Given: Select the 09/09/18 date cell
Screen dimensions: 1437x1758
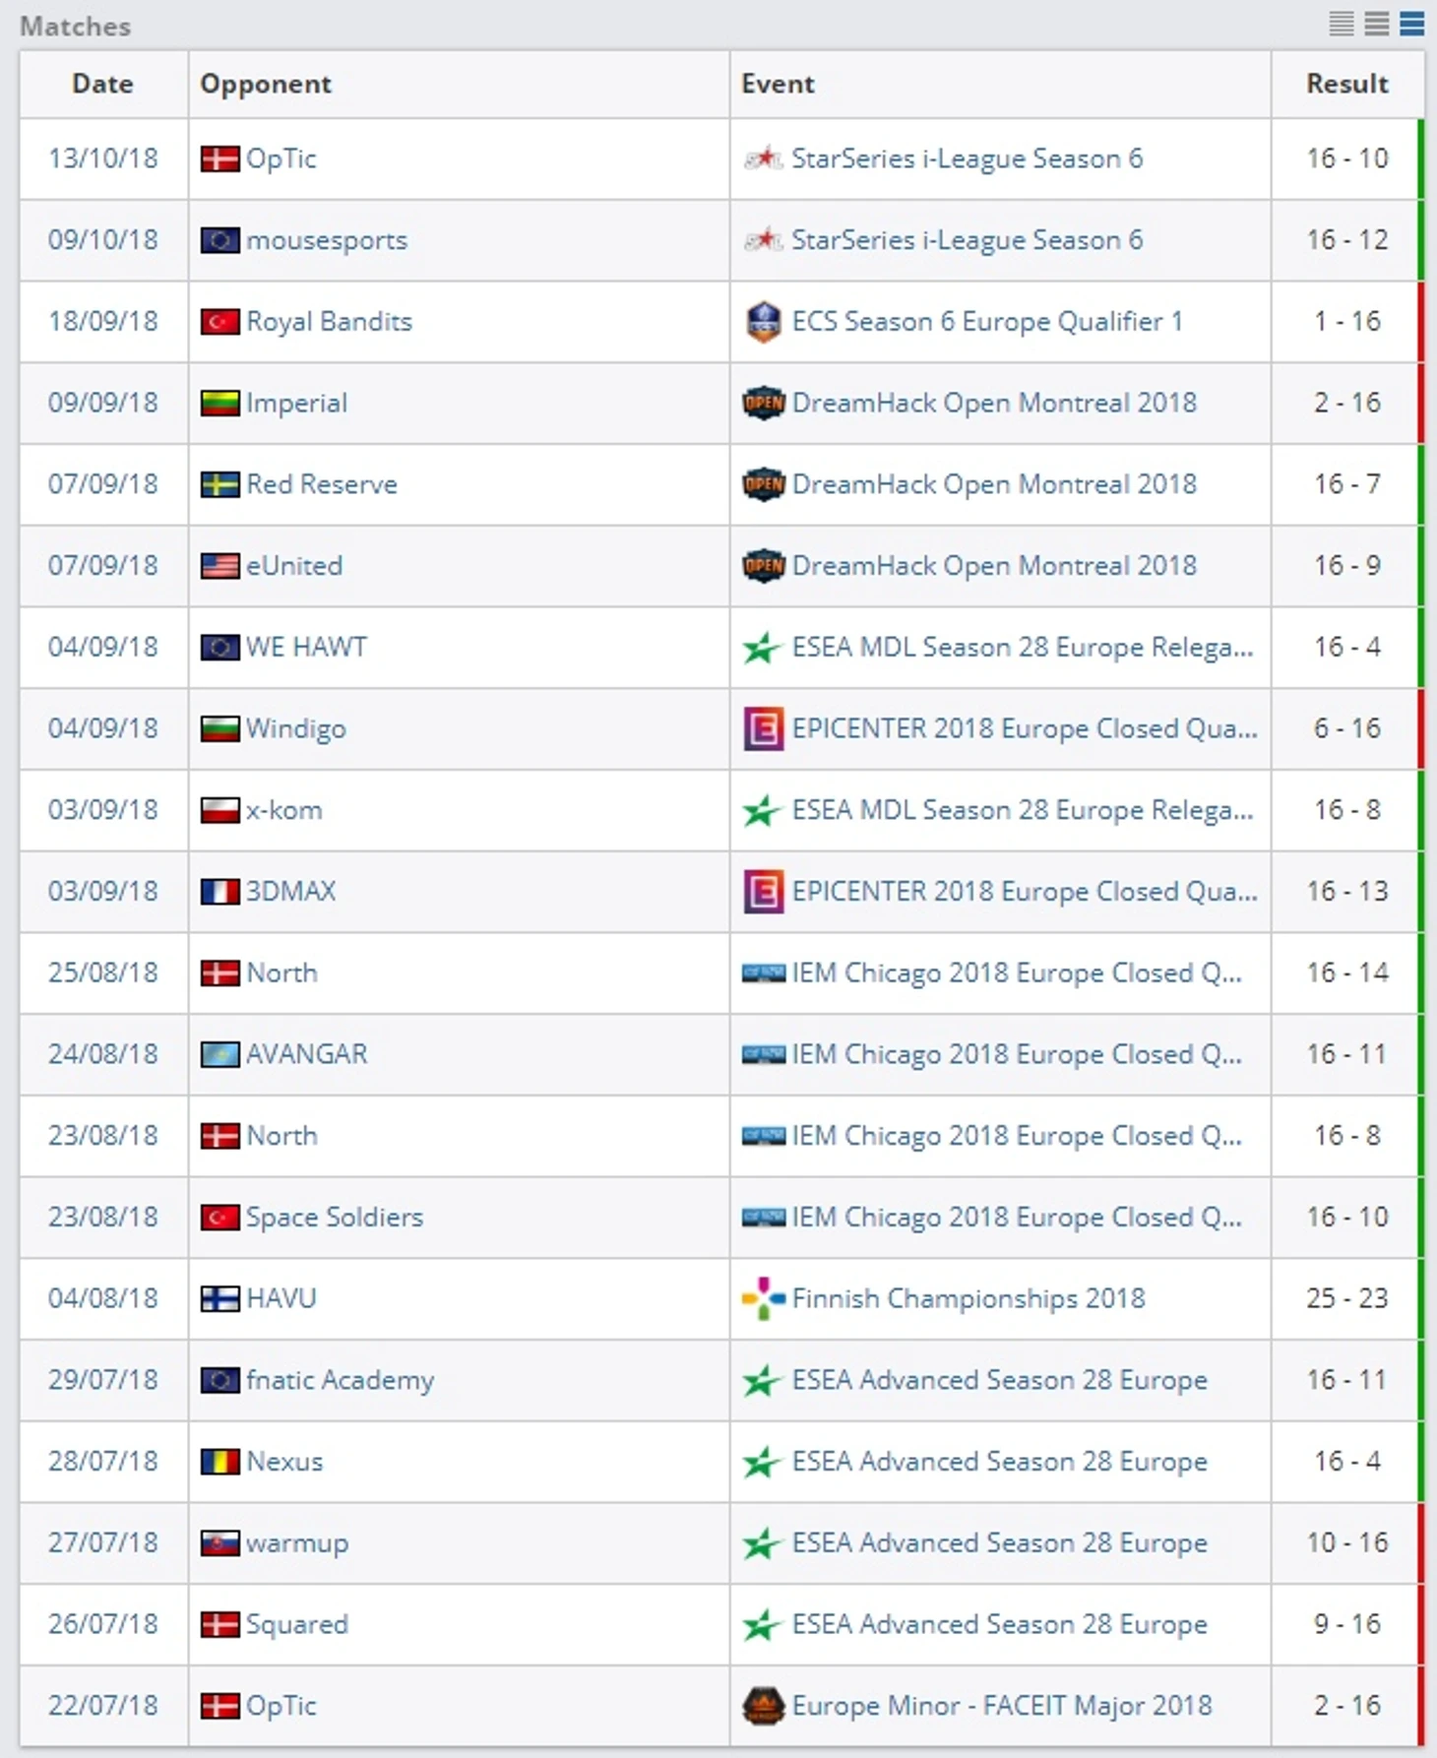Looking at the screenshot, I should click(103, 404).
